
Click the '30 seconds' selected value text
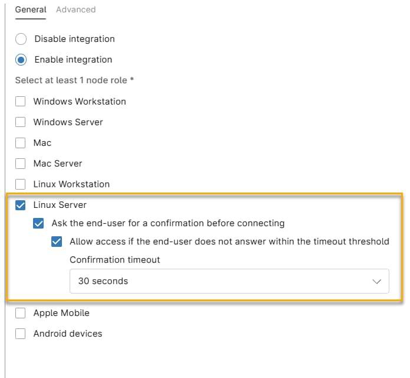[x=103, y=282]
